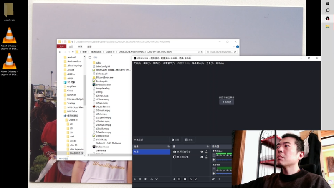Screen dimensions: 334x188
Task: Open advanced audio properties in mixer footer
Action: pyautogui.click(x=213, y=179)
